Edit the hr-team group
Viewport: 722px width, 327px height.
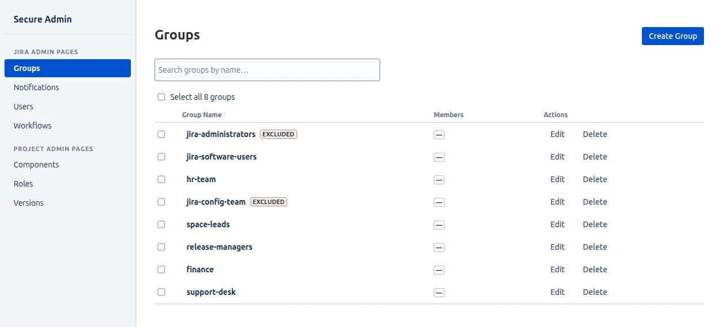pyautogui.click(x=557, y=179)
